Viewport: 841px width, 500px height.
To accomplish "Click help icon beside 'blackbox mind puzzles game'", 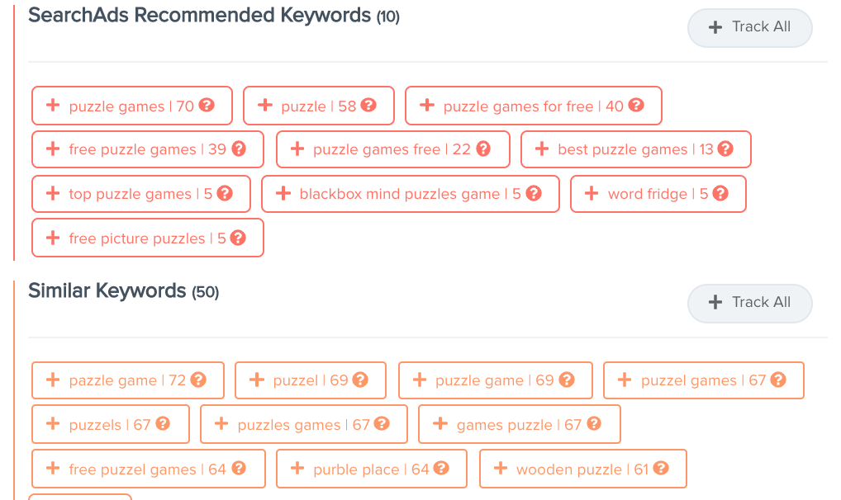I will pyautogui.click(x=534, y=194).
